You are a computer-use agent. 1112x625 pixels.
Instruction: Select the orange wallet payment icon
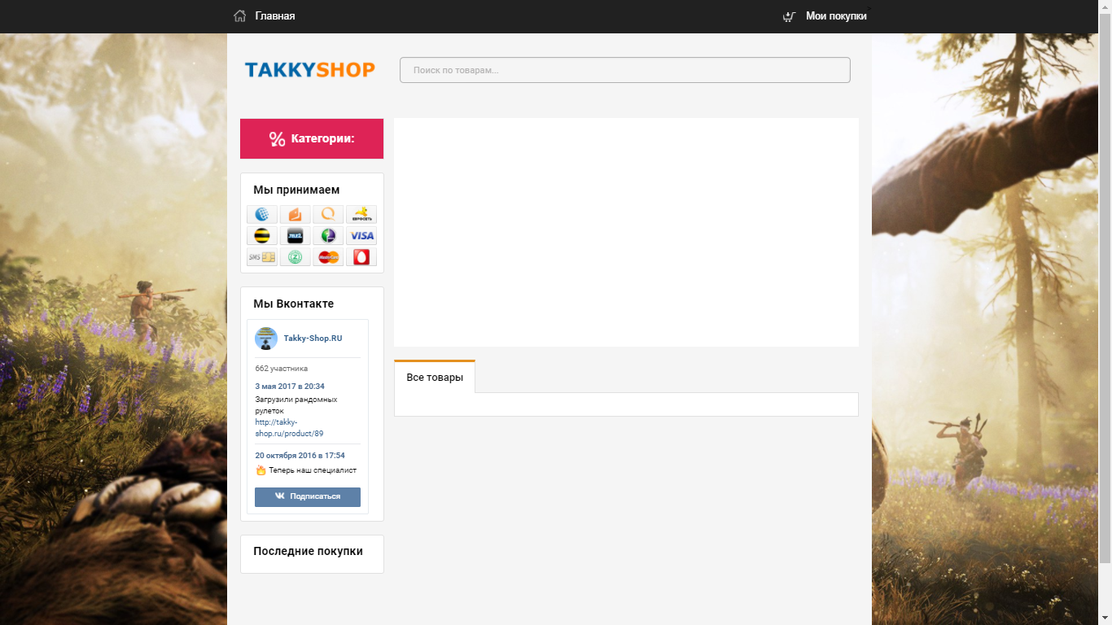(296, 215)
